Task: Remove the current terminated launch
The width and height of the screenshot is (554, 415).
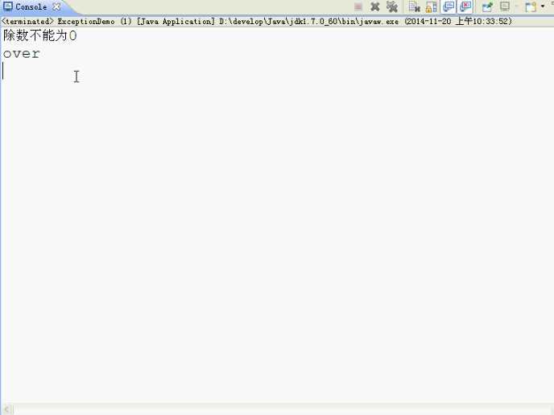Action: pos(375,6)
